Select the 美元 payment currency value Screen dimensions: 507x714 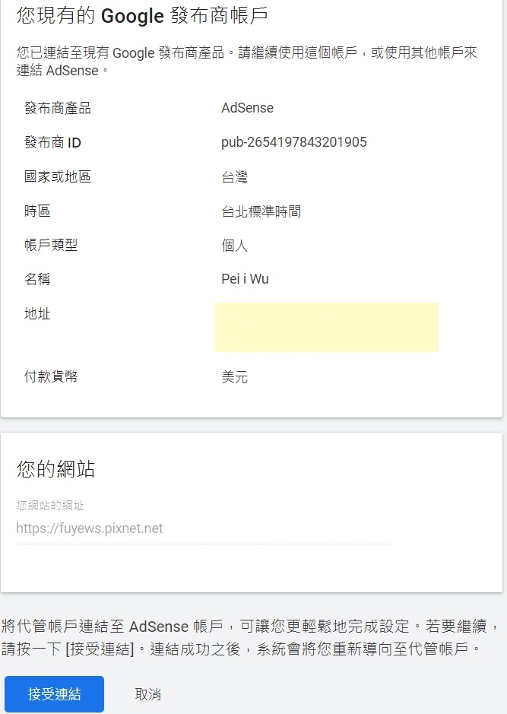[234, 377]
